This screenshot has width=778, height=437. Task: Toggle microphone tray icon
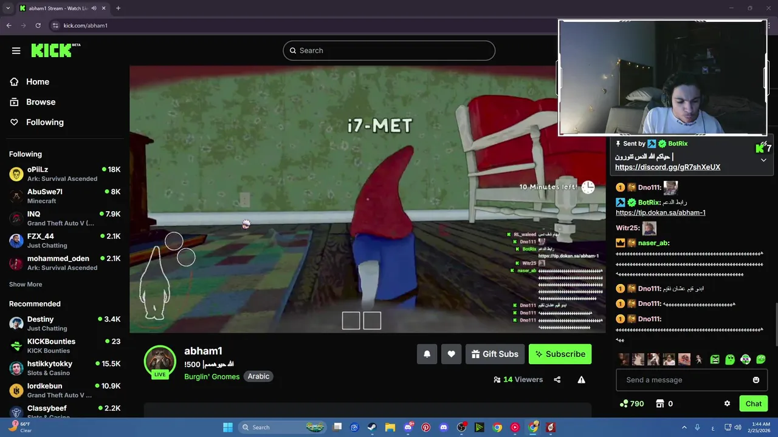pos(697,427)
